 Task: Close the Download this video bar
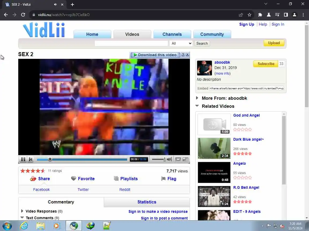tap(187, 55)
